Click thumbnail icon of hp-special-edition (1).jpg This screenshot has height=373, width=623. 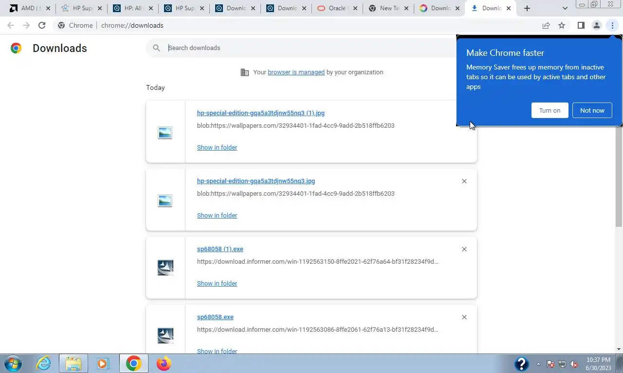165,132
